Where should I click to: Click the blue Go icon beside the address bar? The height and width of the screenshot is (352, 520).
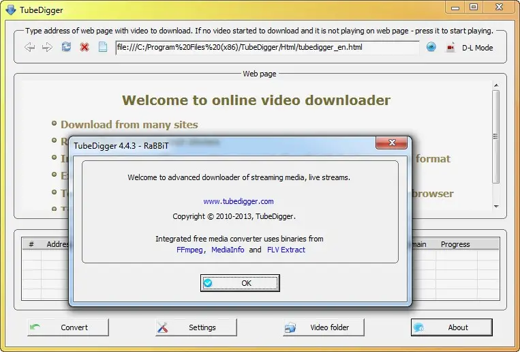(x=431, y=47)
